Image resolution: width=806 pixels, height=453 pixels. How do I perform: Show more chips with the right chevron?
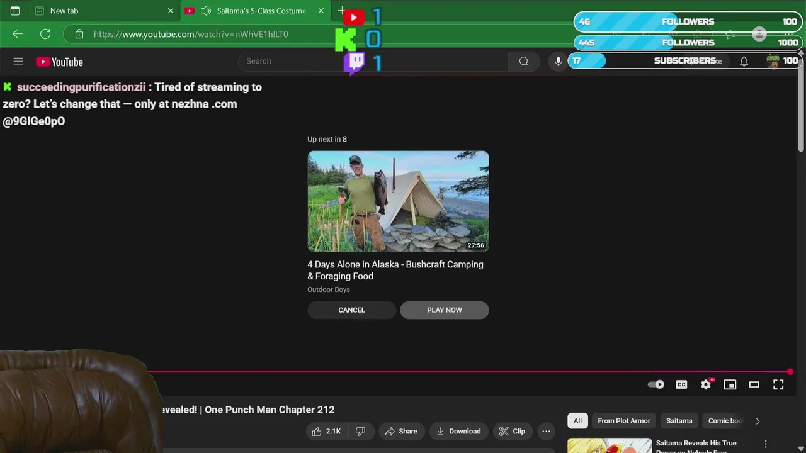pyautogui.click(x=758, y=421)
